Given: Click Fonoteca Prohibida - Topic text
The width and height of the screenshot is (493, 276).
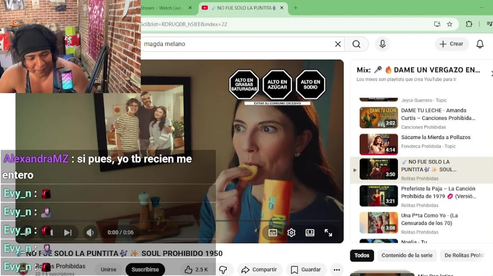Looking at the screenshot, I should point(428,146).
